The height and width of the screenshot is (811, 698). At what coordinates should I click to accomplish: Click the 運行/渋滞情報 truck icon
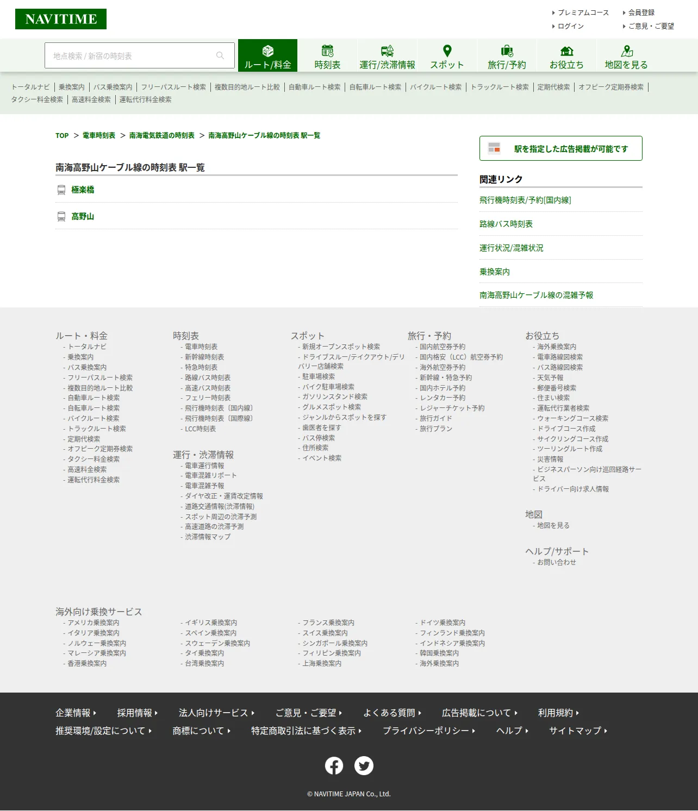click(387, 51)
